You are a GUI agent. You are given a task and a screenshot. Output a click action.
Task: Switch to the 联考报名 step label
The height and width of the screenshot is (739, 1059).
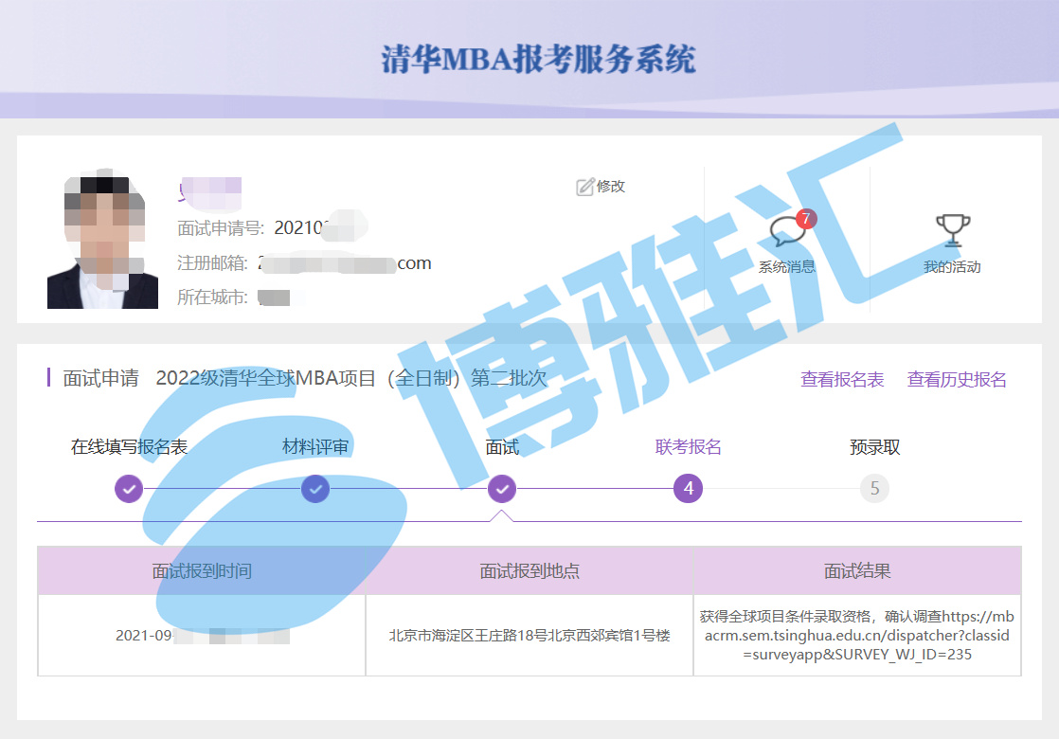click(689, 447)
